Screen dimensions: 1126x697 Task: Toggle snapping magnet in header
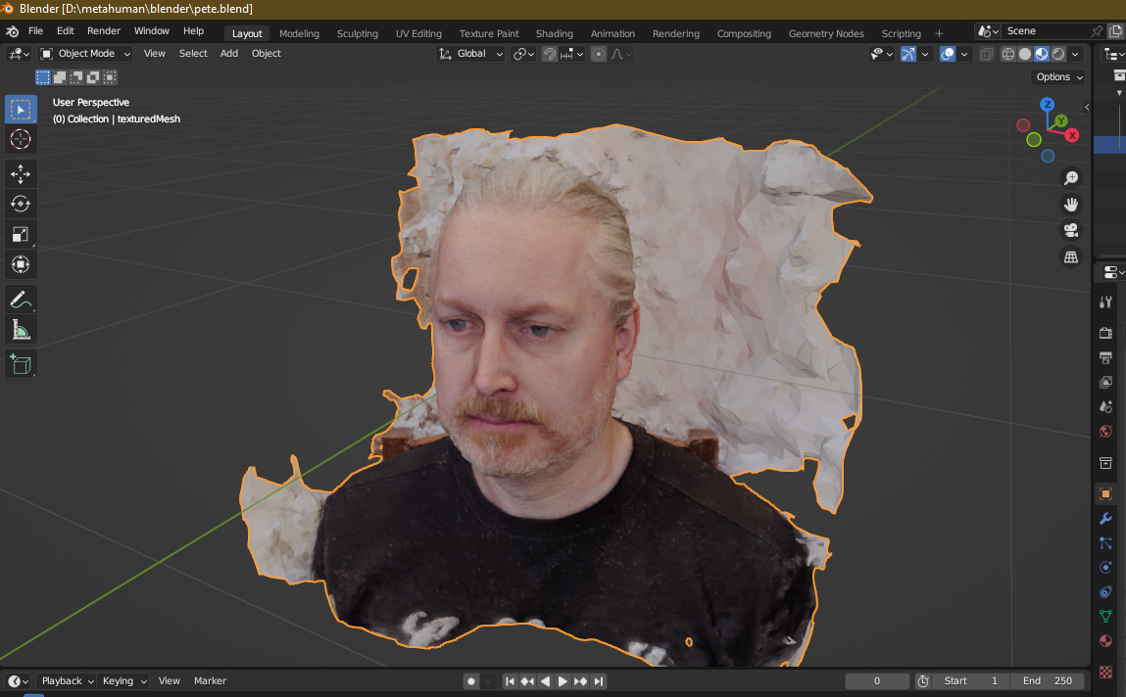pyautogui.click(x=550, y=54)
